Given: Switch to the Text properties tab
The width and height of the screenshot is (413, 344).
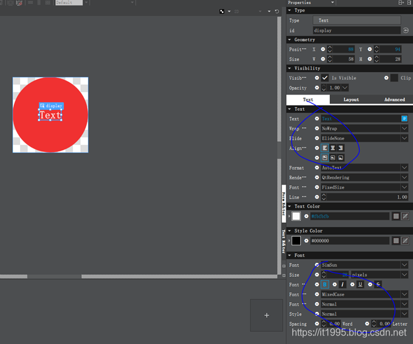Looking at the screenshot, I should click(308, 99).
